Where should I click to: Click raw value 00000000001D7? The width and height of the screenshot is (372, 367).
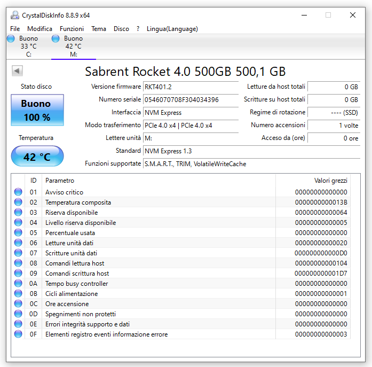point(321,273)
